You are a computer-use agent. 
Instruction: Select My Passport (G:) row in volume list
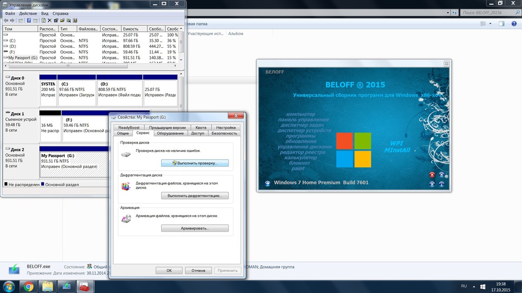pos(91,57)
